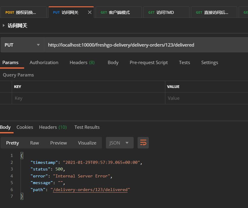Viewport: 248px width, 208px height.
Task: Click the query param Key field
Action: [88, 98]
